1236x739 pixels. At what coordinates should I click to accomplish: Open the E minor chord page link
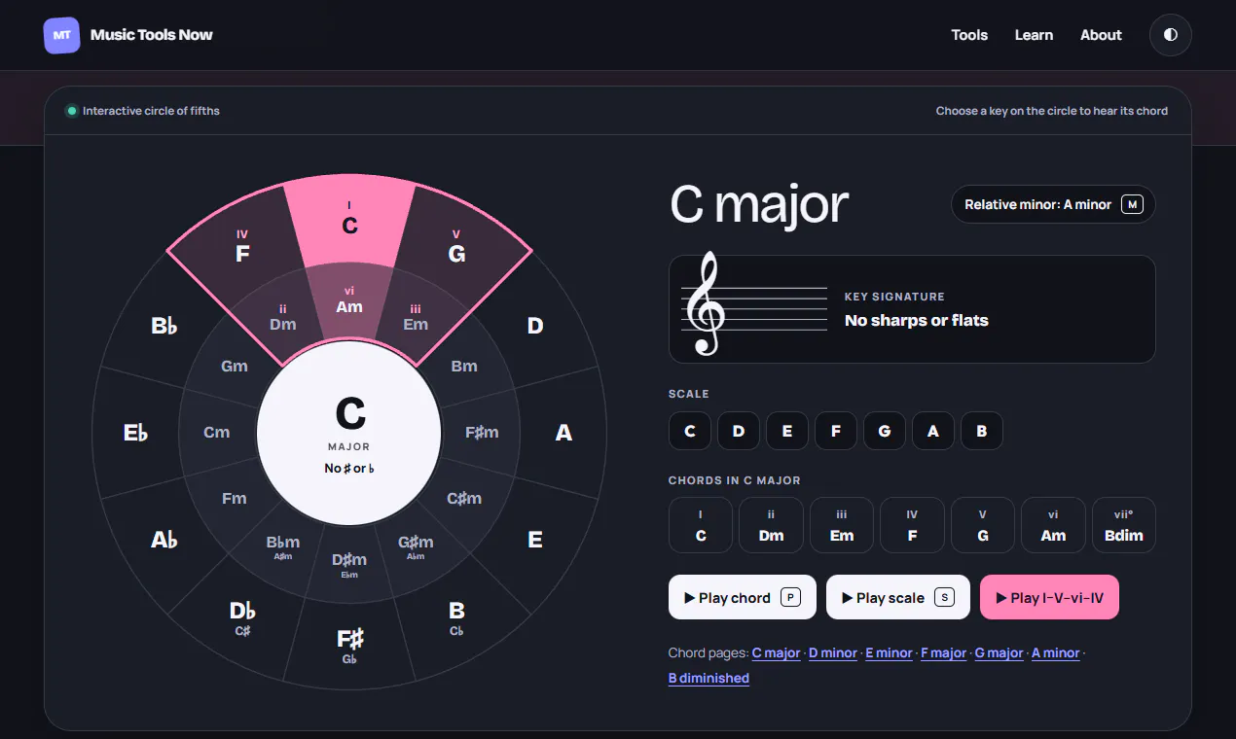[889, 653]
